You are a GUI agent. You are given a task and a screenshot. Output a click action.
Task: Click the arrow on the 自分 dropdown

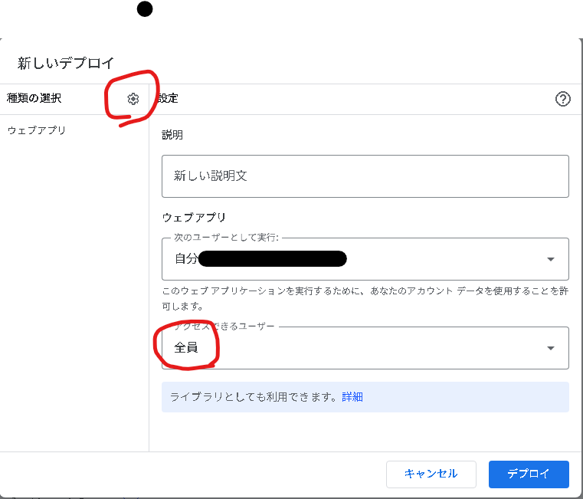[x=551, y=259]
